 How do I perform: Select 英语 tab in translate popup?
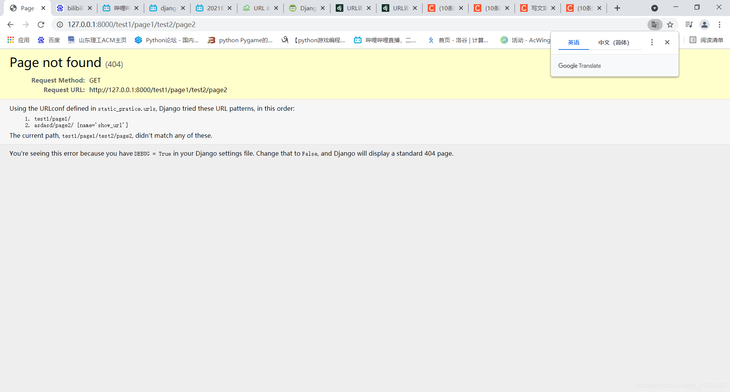click(x=574, y=42)
